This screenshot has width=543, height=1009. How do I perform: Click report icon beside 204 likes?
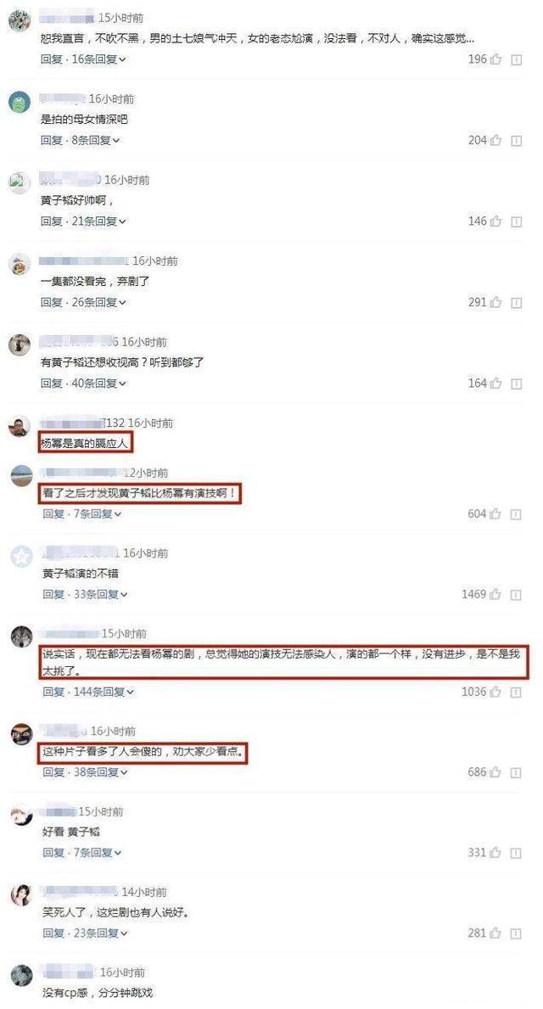click(516, 140)
